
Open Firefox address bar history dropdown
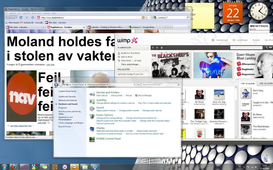pyautogui.click(x=150, y=18)
